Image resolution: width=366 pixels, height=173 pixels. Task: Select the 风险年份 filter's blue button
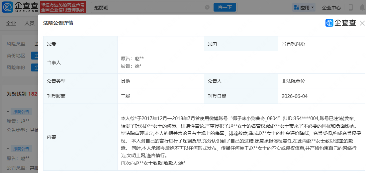(x=35, y=68)
